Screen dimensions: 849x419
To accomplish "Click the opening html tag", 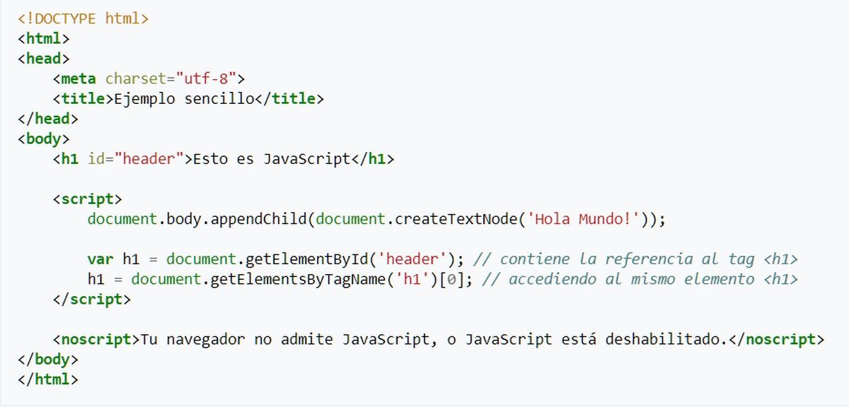I will (43, 39).
